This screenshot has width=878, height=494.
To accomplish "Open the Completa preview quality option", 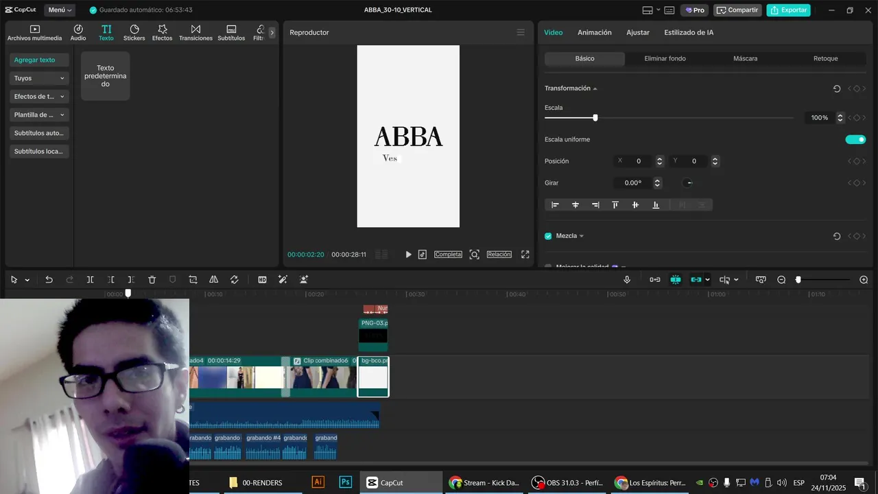I will tap(448, 255).
